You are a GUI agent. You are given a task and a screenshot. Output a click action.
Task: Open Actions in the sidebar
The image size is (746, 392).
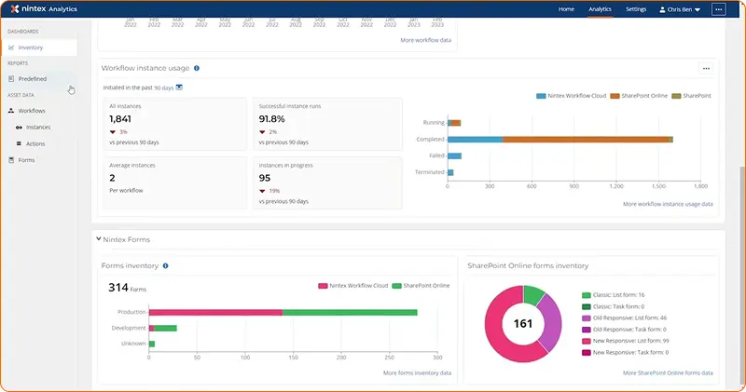click(35, 143)
